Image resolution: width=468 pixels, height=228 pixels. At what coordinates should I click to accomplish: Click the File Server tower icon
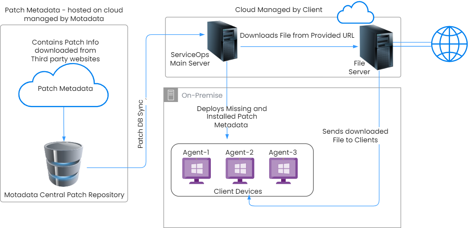pyautogui.click(x=375, y=48)
